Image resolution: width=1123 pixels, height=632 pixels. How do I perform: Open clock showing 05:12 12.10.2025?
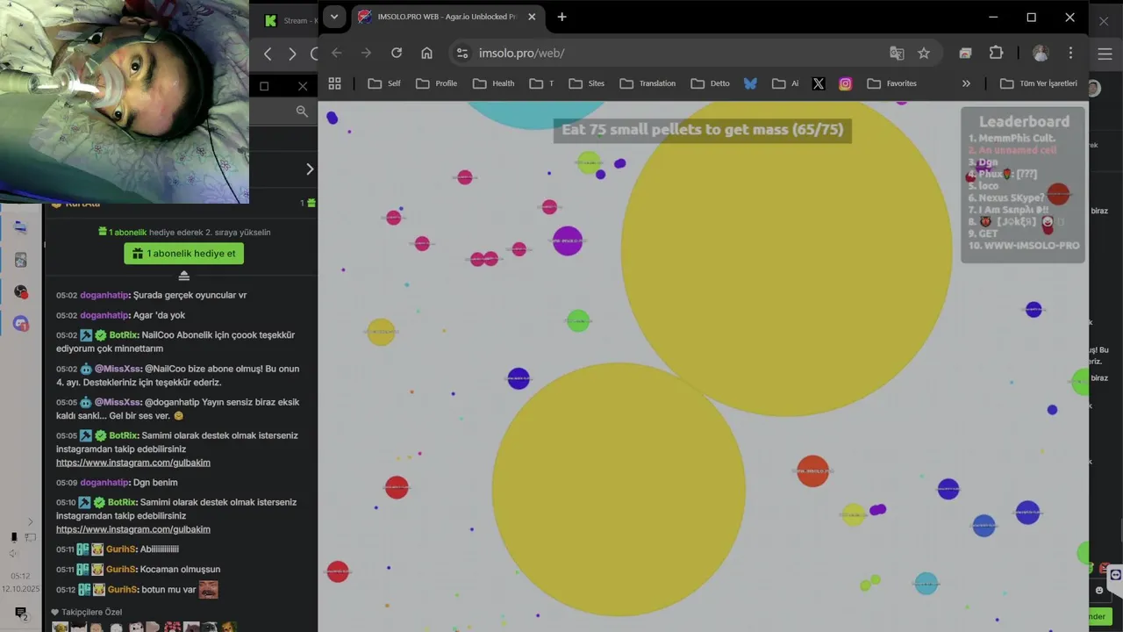pos(21,583)
